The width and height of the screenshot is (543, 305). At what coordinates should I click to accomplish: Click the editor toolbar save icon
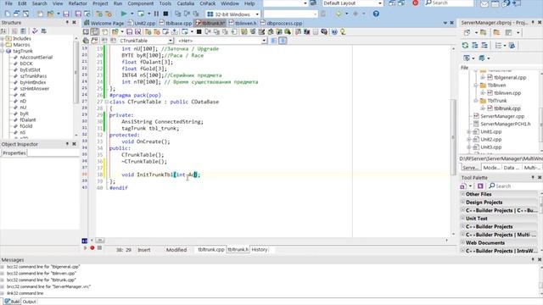tap(129, 32)
